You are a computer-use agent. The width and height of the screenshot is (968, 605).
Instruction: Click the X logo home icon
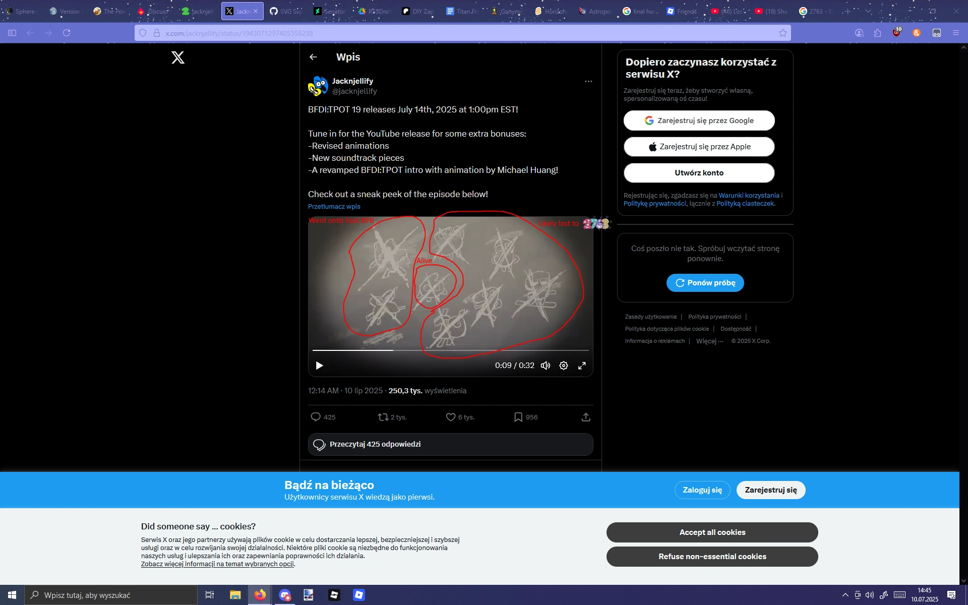[178, 57]
